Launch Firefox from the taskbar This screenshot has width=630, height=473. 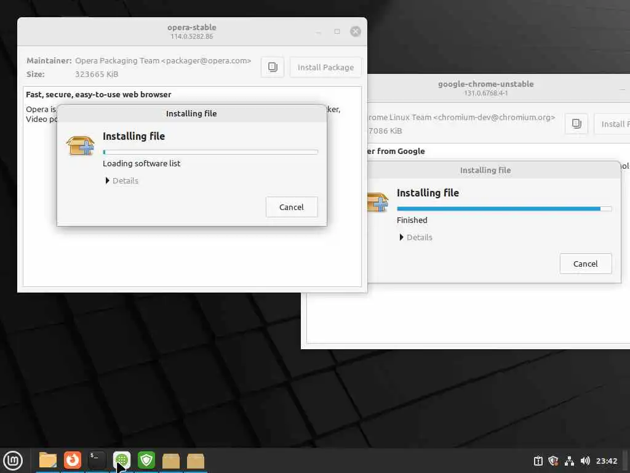[73, 460]
